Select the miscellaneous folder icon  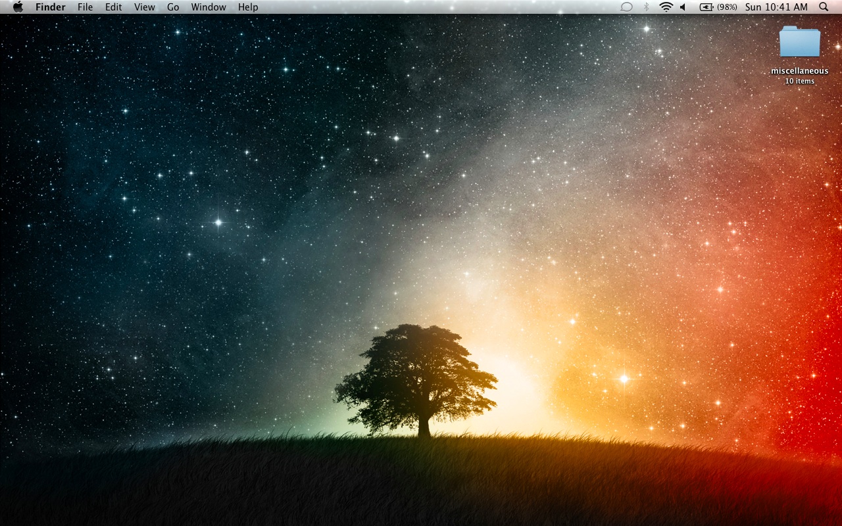[800, 41]
